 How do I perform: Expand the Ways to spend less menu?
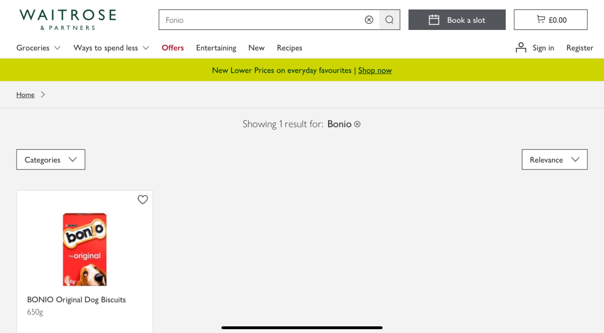tap(112, 48)
